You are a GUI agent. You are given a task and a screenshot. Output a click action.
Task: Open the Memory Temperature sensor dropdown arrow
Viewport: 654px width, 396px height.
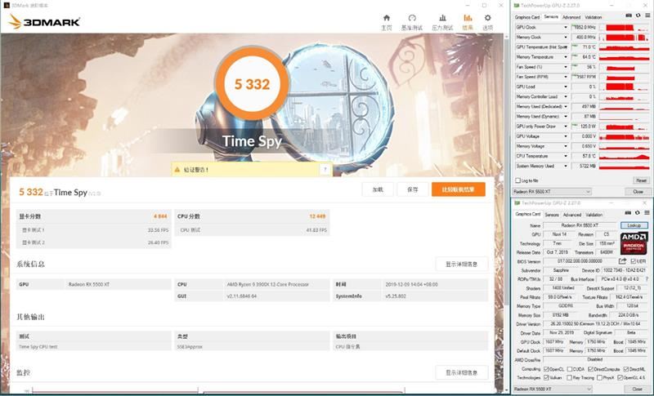[x=566, y=57]
